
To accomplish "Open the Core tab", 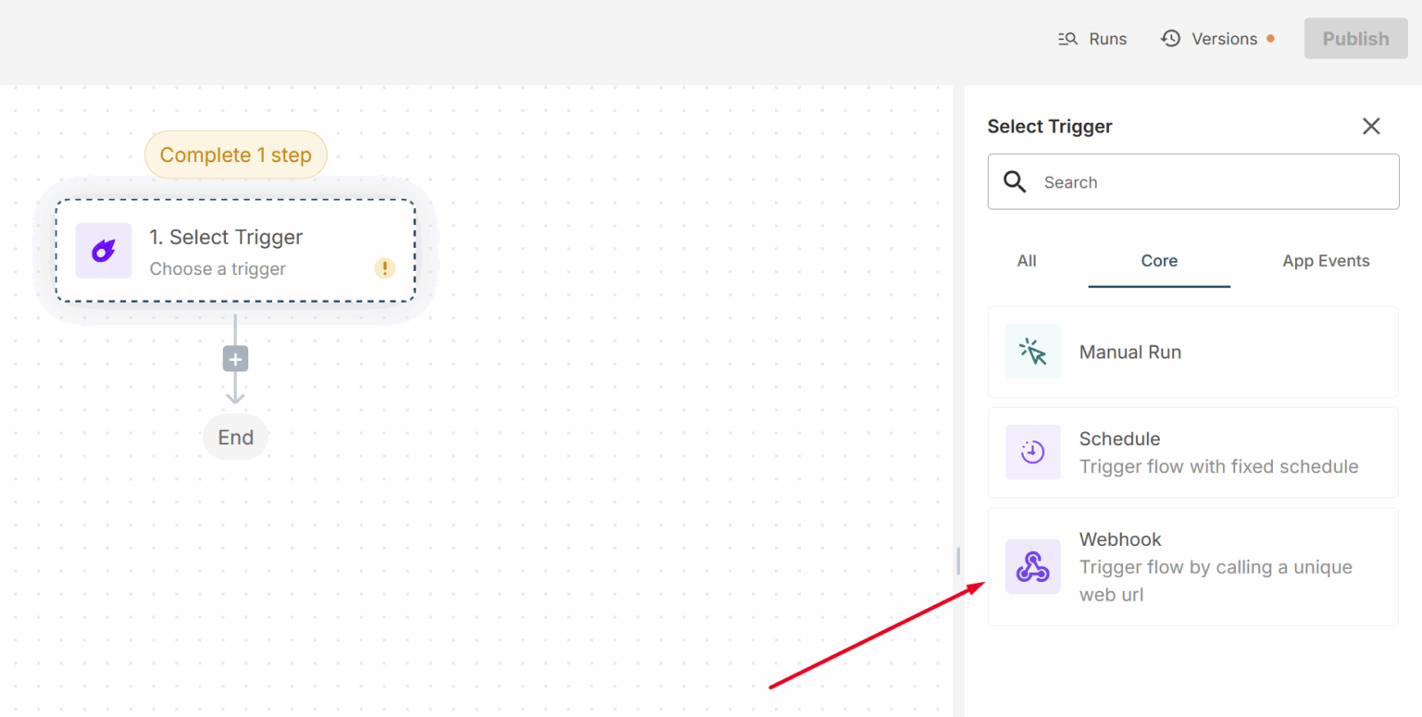I will coord(1158,261).
